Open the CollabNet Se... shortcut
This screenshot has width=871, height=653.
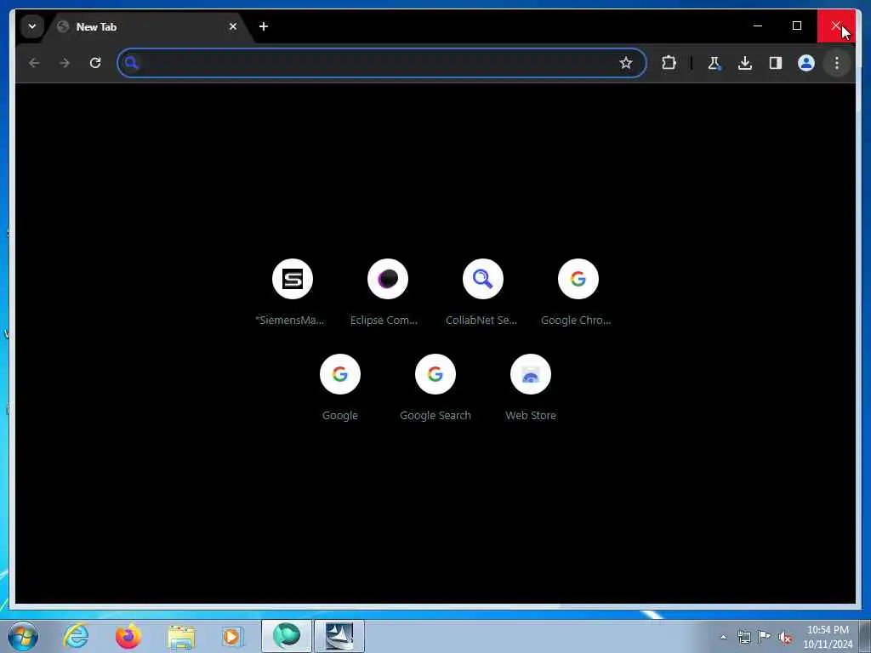click(483, 292)
